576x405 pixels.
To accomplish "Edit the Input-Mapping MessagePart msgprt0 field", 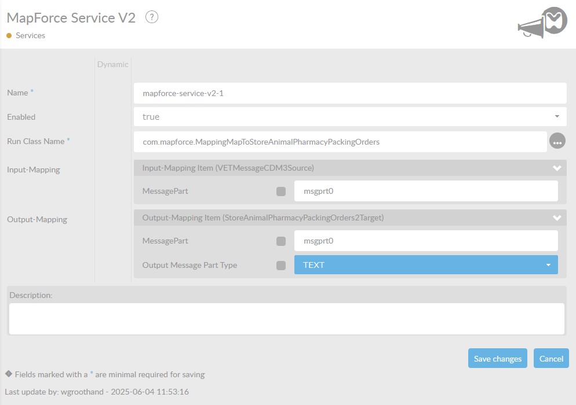I will tap(426, 191).
